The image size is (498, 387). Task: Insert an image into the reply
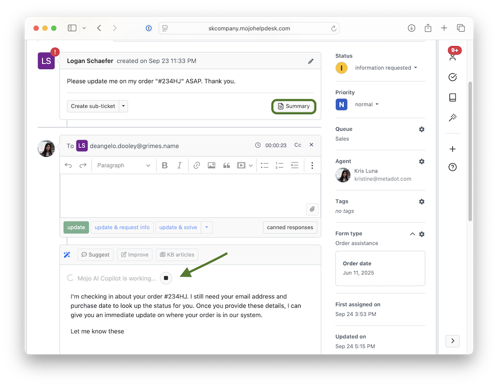click(x=211, y=166)
